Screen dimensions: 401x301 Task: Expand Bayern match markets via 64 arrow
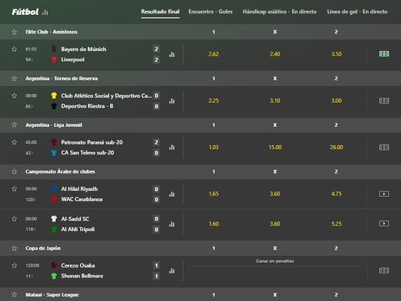(x=29, y=60)
